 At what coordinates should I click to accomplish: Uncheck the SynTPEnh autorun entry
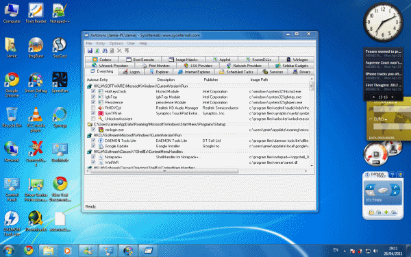click(x=93, y=113)
